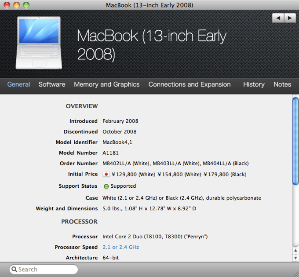The image size is (299, 277).
Task: Click the MacBook4,1 model identifier value
Action: pos(117,142)
